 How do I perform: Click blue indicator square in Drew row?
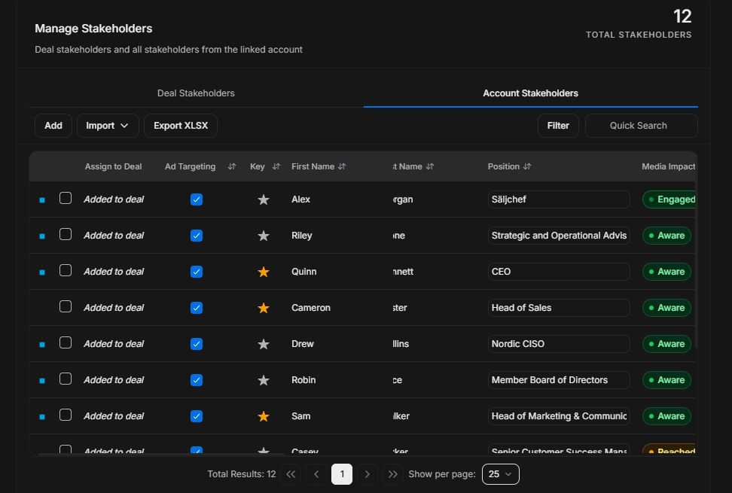tap(42, 345)
